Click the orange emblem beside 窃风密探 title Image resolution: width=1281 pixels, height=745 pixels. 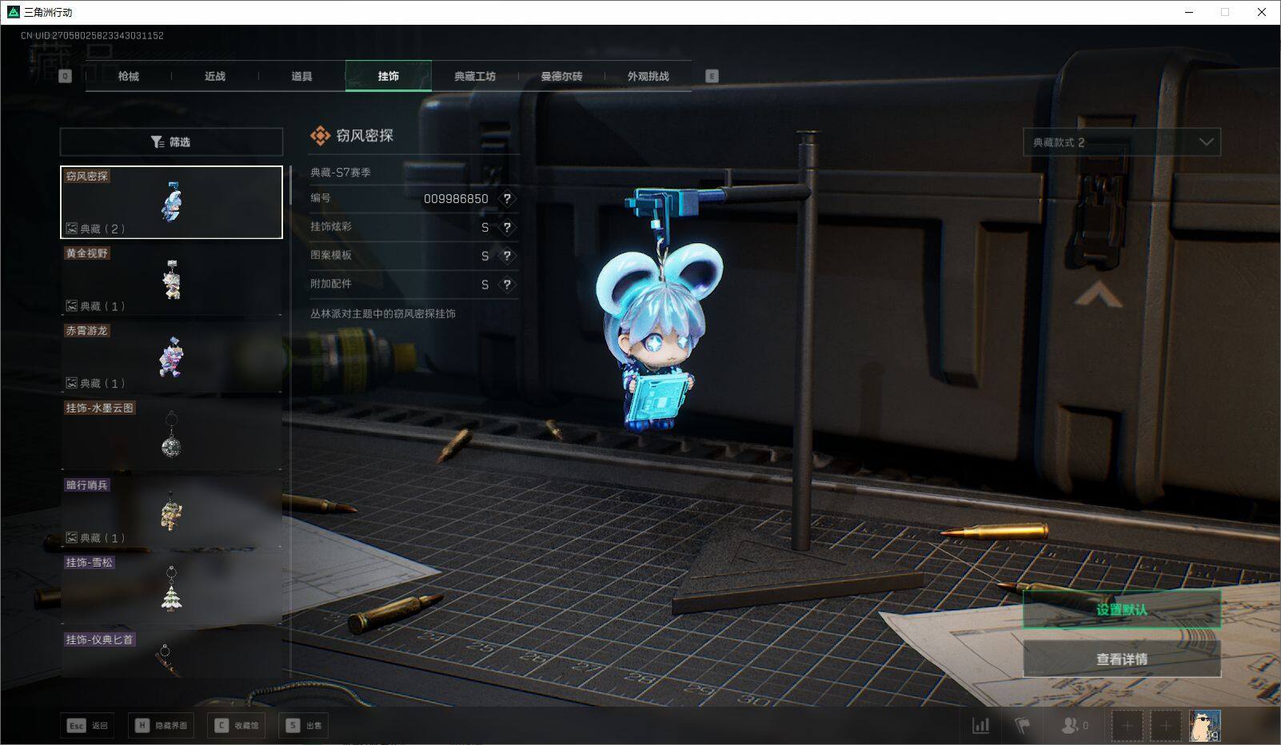pos(320,136)
